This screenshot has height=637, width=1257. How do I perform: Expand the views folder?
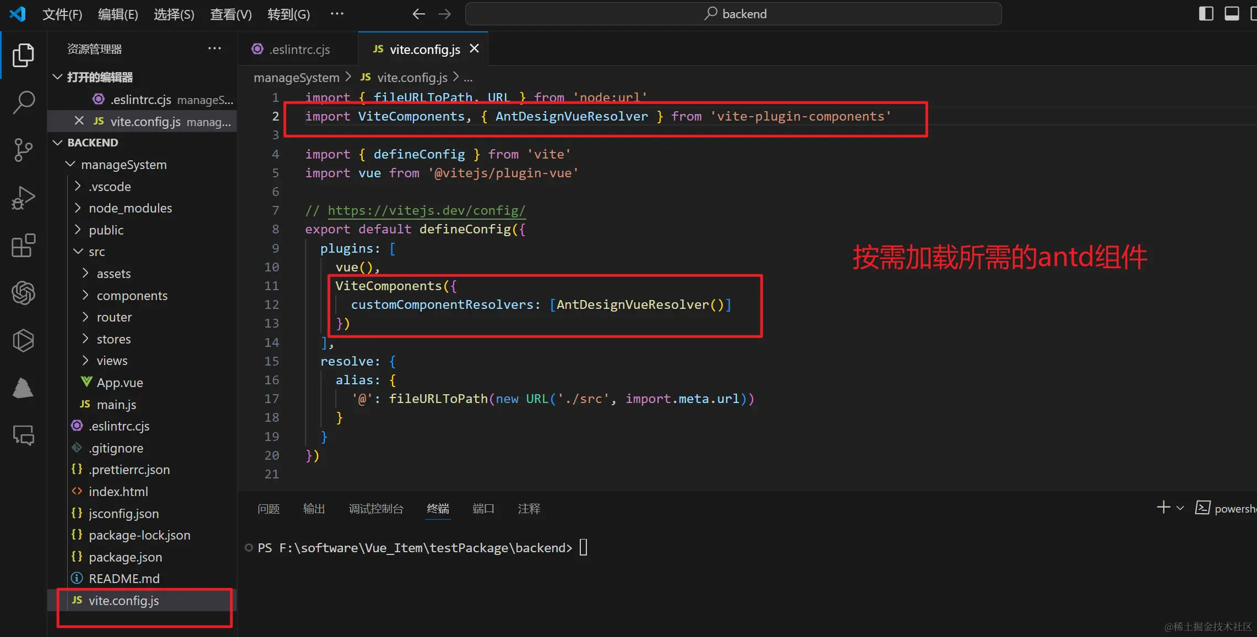coord(142,361)
